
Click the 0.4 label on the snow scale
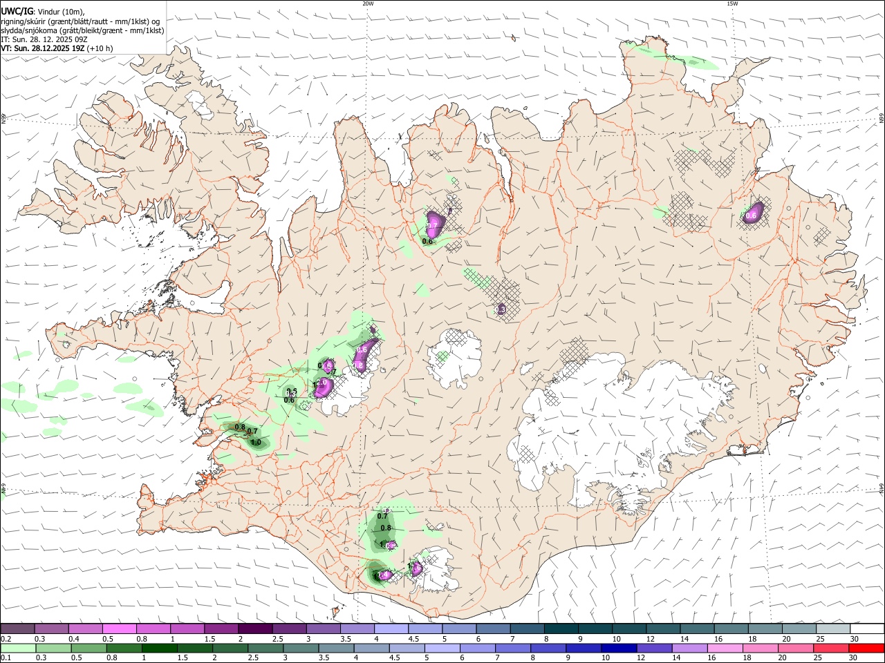pos(73,639)
